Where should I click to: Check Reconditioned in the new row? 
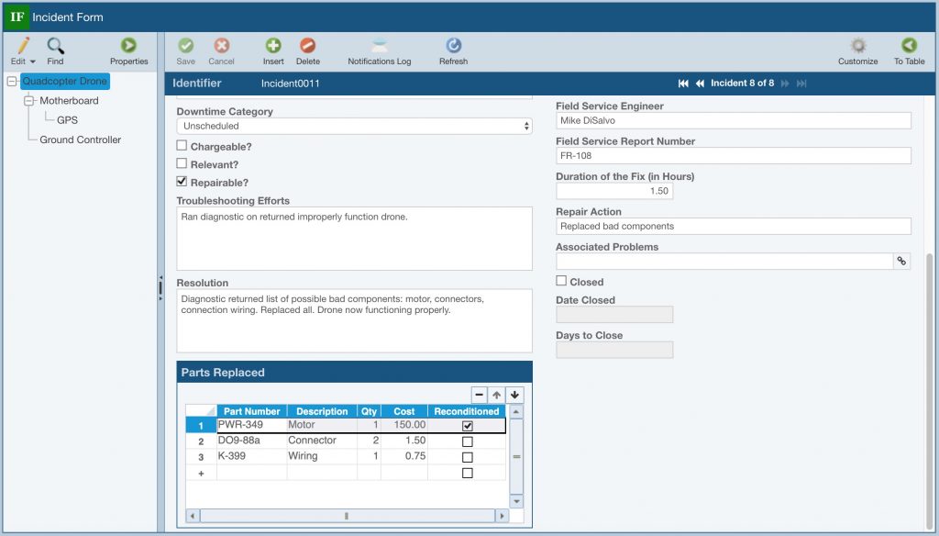click(468, 473)
